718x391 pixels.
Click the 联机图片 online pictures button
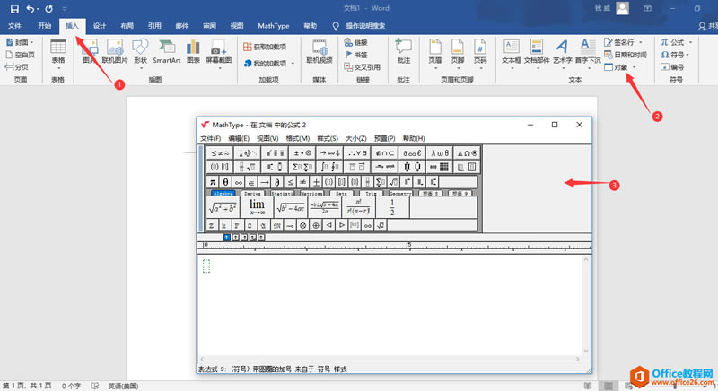[x=115, y=52]
